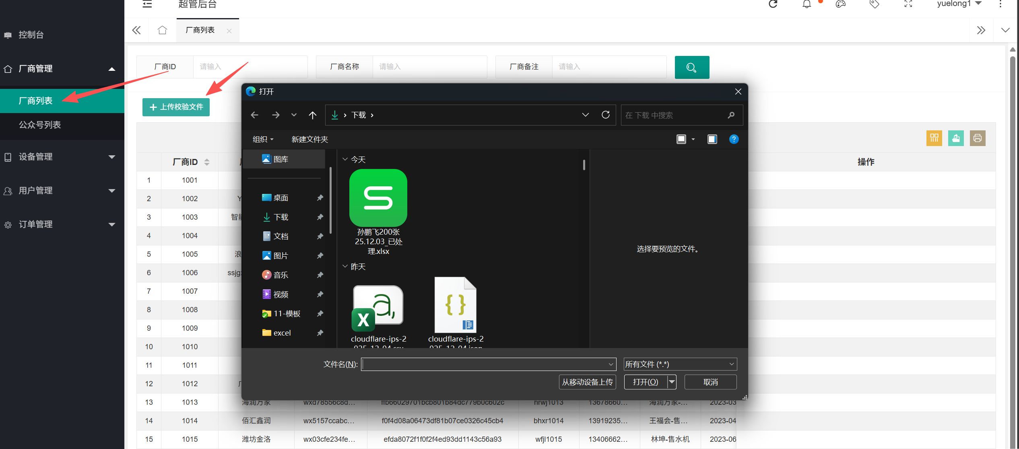
Task: Toggle fullscreen mode icon
Action: pyautogui.click(x=908, y=4)
